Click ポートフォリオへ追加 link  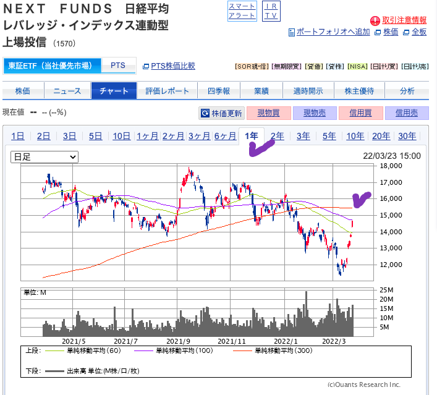coord(333,32)
